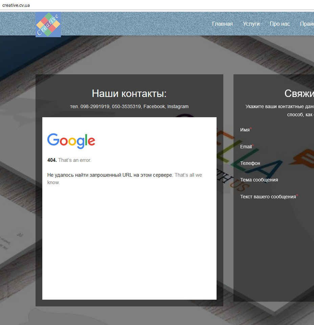Click the Email field label
Screen dimensions: 314x325
coord(246,147)
